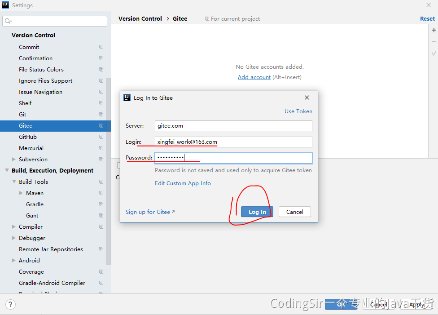Image resolution: width=438 pixels, height=315 pixels.
Task: Select Mercurial settings page
Action: (x=31, y=148)
